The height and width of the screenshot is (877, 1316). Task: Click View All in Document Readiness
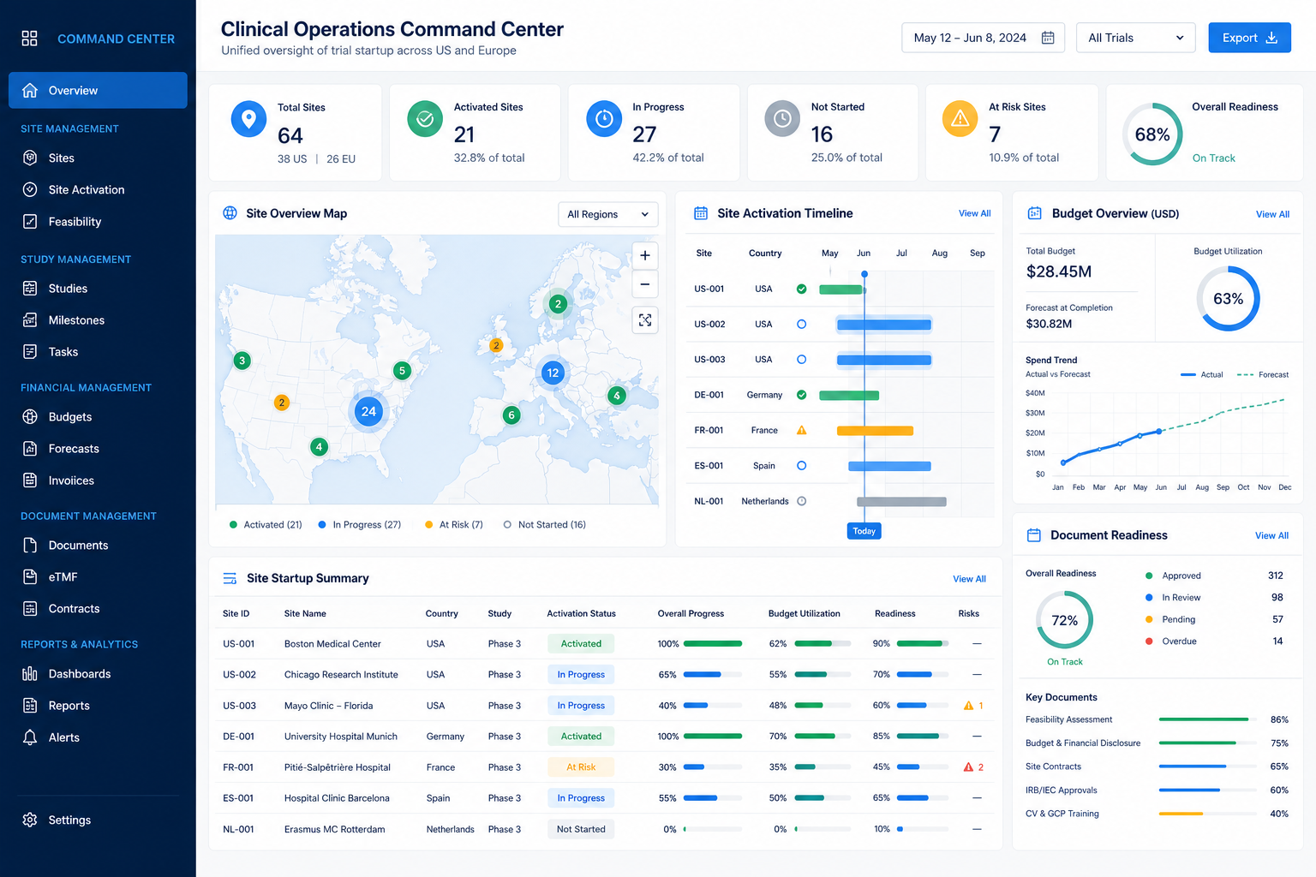tap(1271, 535)
